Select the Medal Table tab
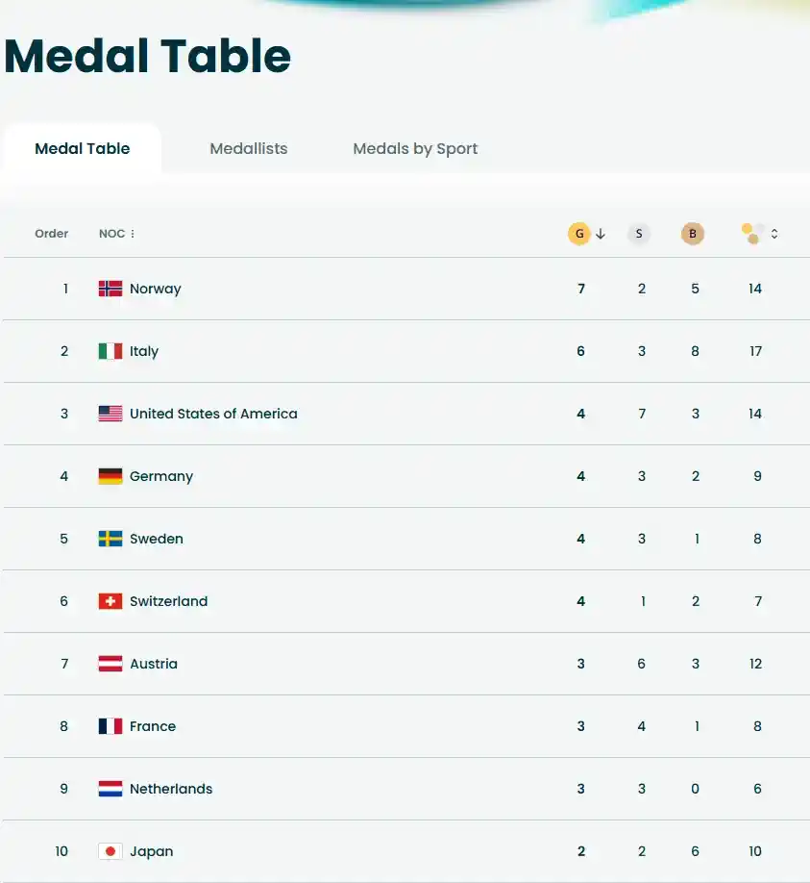This screenshot has height=883, width=810. 83,149
